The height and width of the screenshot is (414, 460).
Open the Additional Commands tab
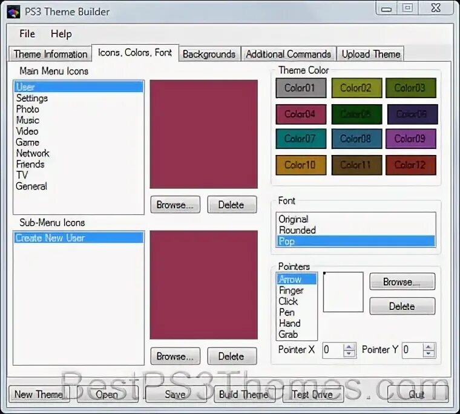pos(288,54)
